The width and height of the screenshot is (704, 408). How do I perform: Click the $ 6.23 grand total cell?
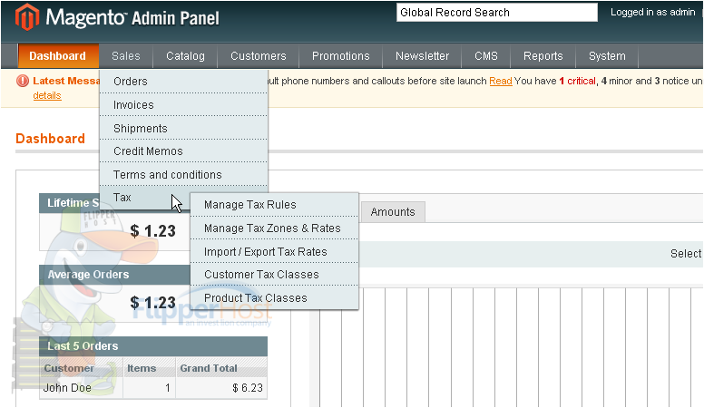(x=221, y=388)
